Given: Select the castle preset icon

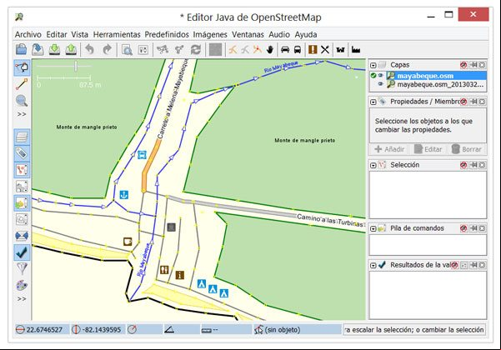Looking at the screenshot, I should (x=341, y=50).
